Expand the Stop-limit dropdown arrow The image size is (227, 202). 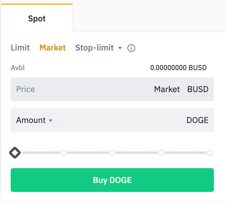coord(120,48)
